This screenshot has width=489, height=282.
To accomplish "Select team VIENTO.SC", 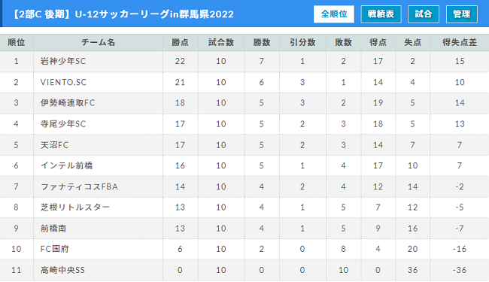I will (63, 82).
